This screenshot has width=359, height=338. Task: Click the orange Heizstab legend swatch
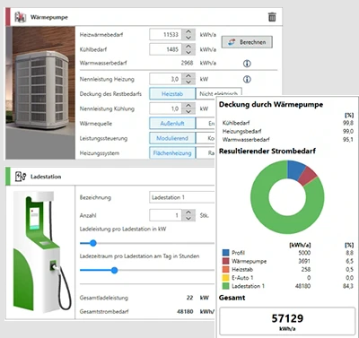pyautogui.click(x=226, y=270)
